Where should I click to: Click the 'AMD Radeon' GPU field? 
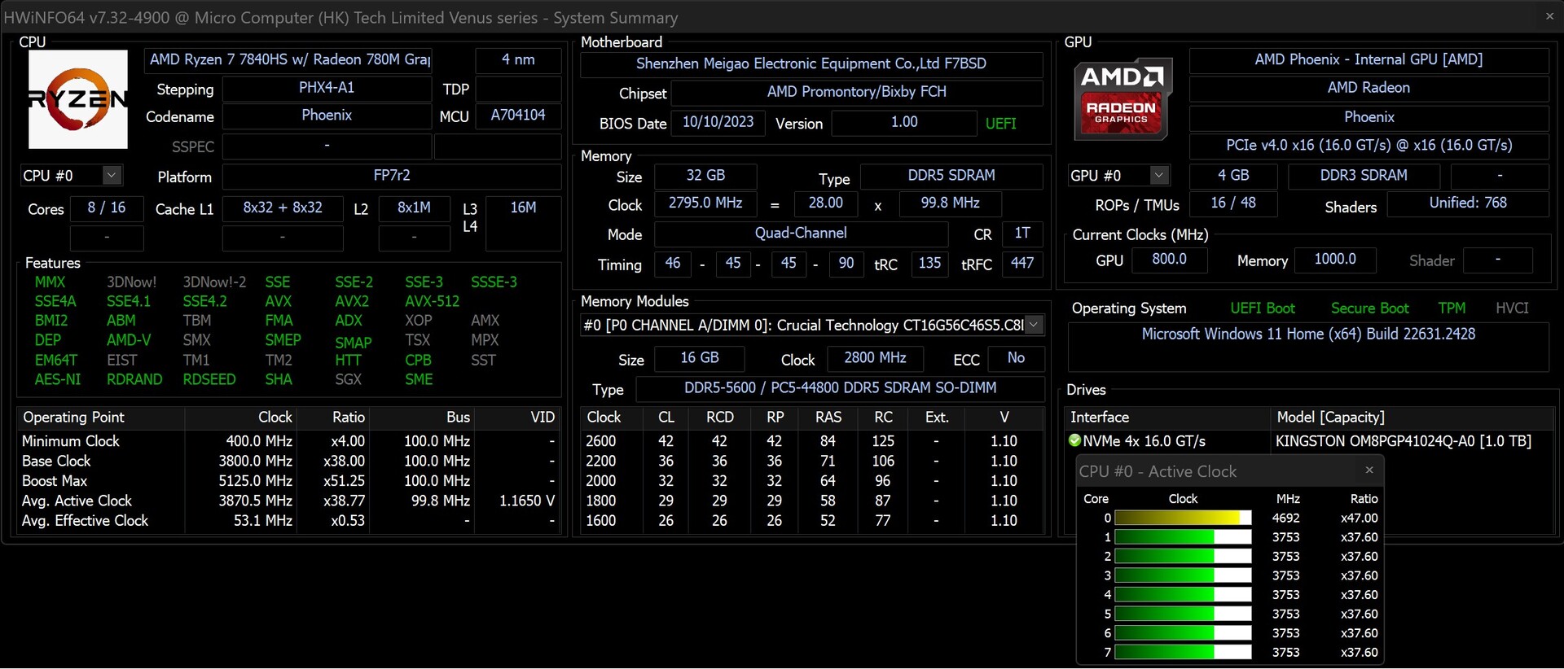1368,88
